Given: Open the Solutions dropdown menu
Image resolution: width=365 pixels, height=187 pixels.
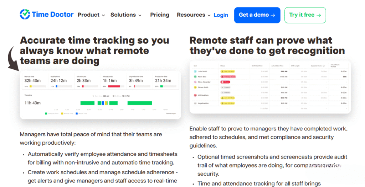Looking at the screenshot, I should (x=126, y=15).
